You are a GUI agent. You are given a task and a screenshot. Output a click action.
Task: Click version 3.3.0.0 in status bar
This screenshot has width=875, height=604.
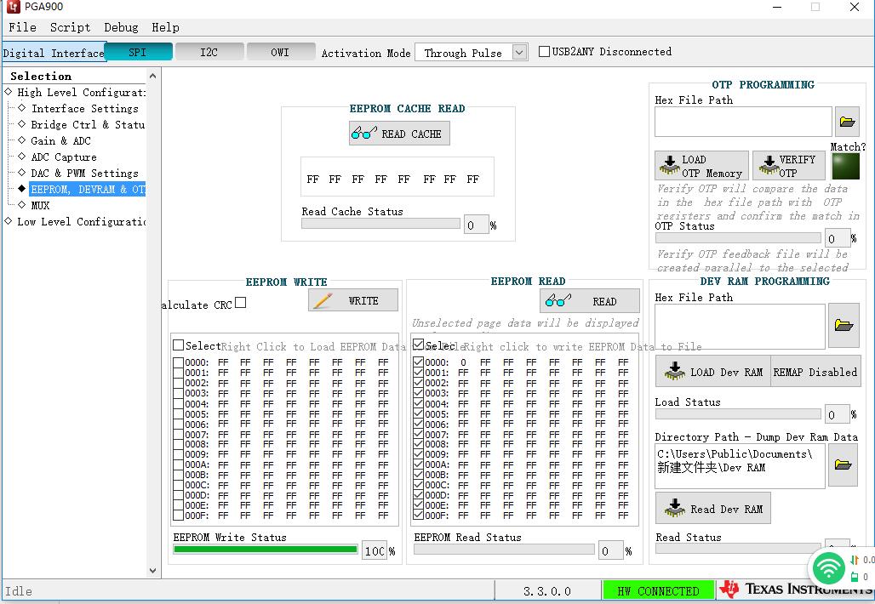point(546,590)
